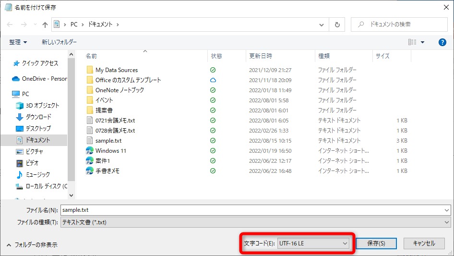The width and height of the screenshot is (454, 256).
Task: Close the 名前を付けて保存 dialog
Action: click(x=446, y=7)
